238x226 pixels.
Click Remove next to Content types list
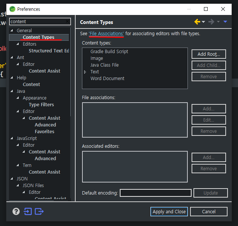(209, 76)
